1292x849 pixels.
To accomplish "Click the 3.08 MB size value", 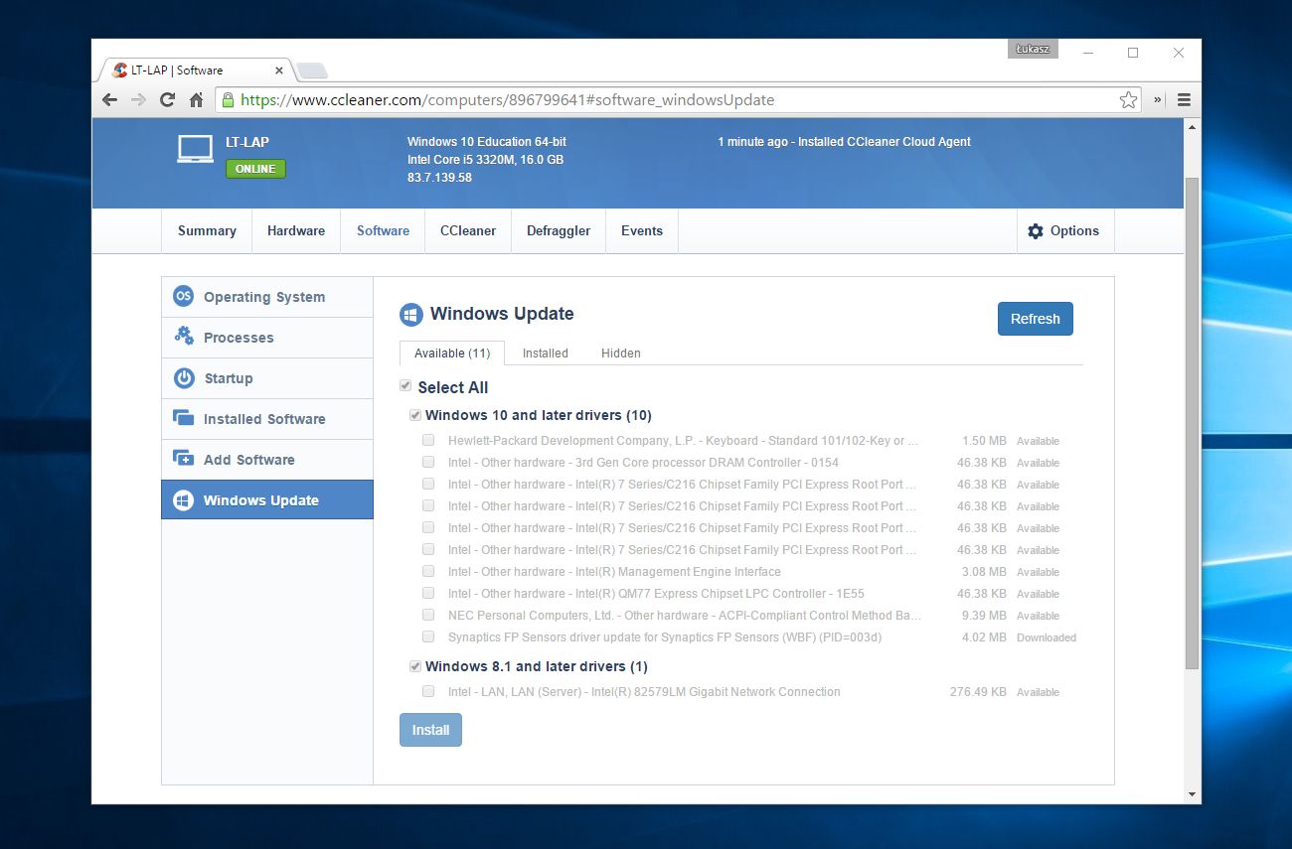I will (984, 572).
